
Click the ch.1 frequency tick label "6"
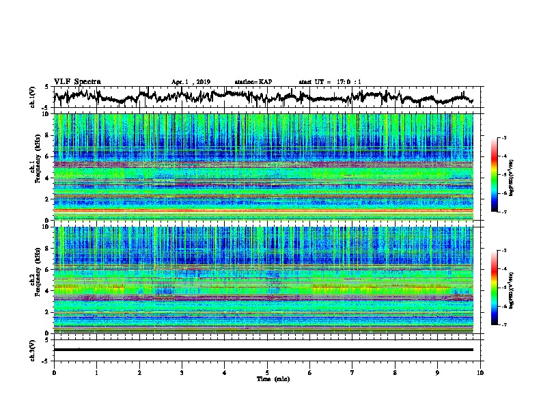pyautogui.click(x=48, y=156)
